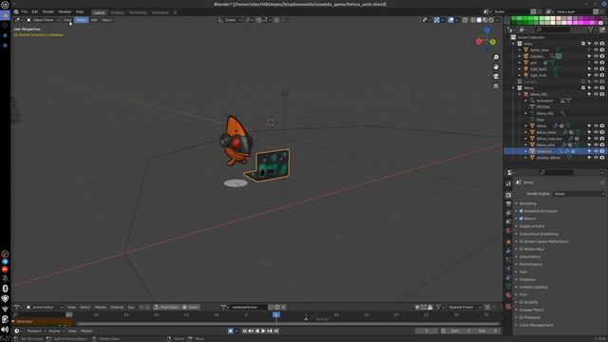The image size is (608, 342).
Task: Jump to the end frame
Action: tap(276, 331)
